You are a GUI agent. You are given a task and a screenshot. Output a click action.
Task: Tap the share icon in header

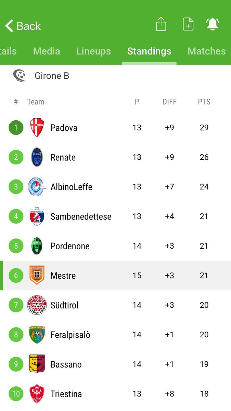coord(161,24)
